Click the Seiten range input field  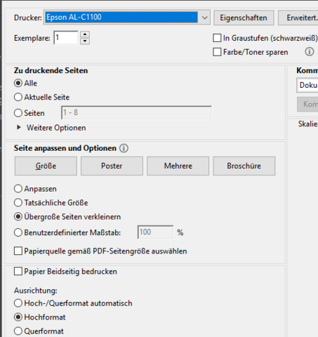[x=137, y=112]
